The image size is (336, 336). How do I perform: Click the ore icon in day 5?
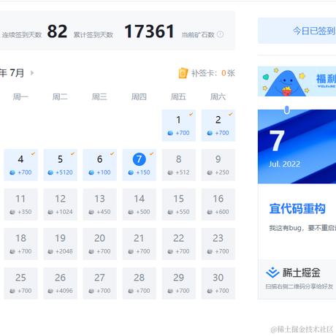(50, 172)
